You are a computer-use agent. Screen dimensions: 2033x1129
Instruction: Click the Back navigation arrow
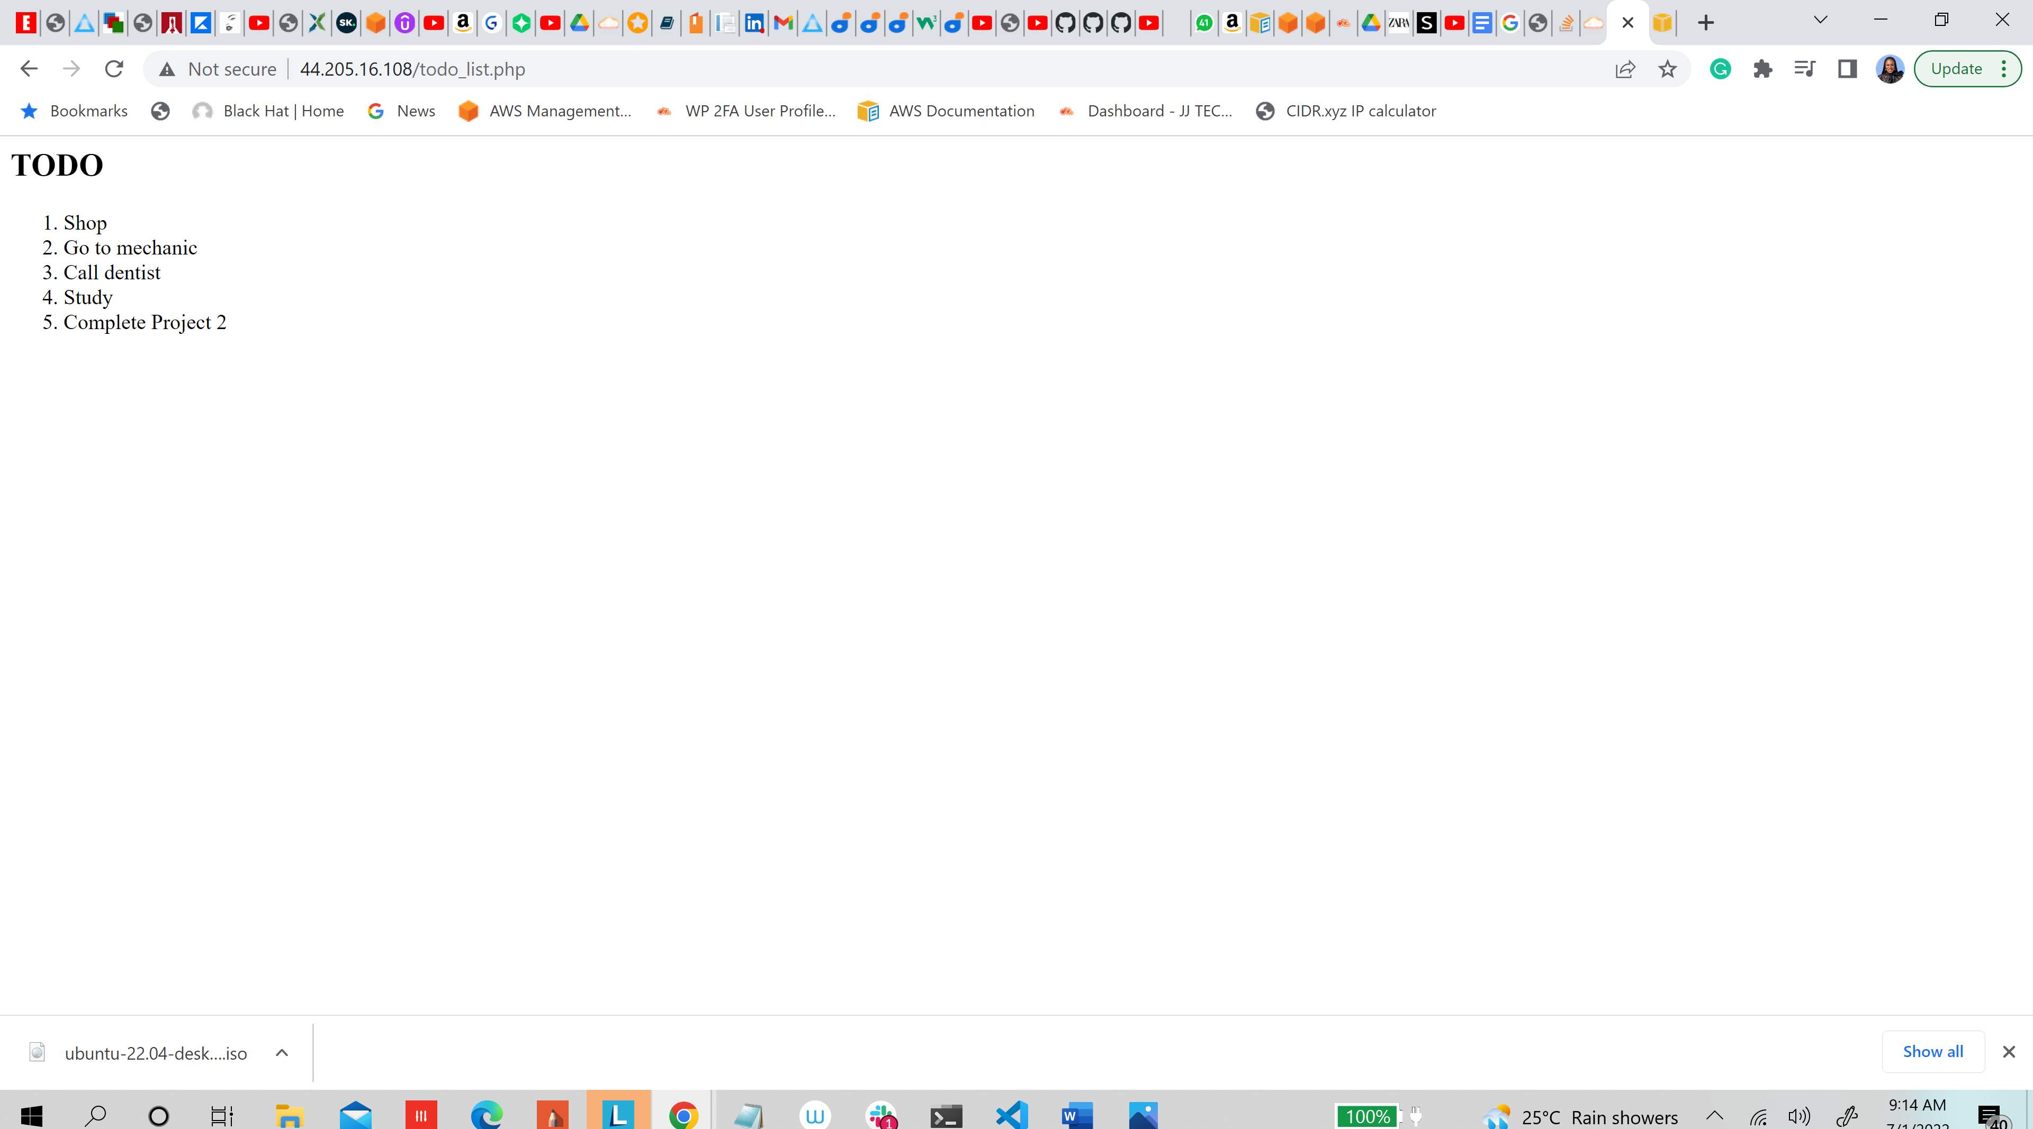[29, 69]
